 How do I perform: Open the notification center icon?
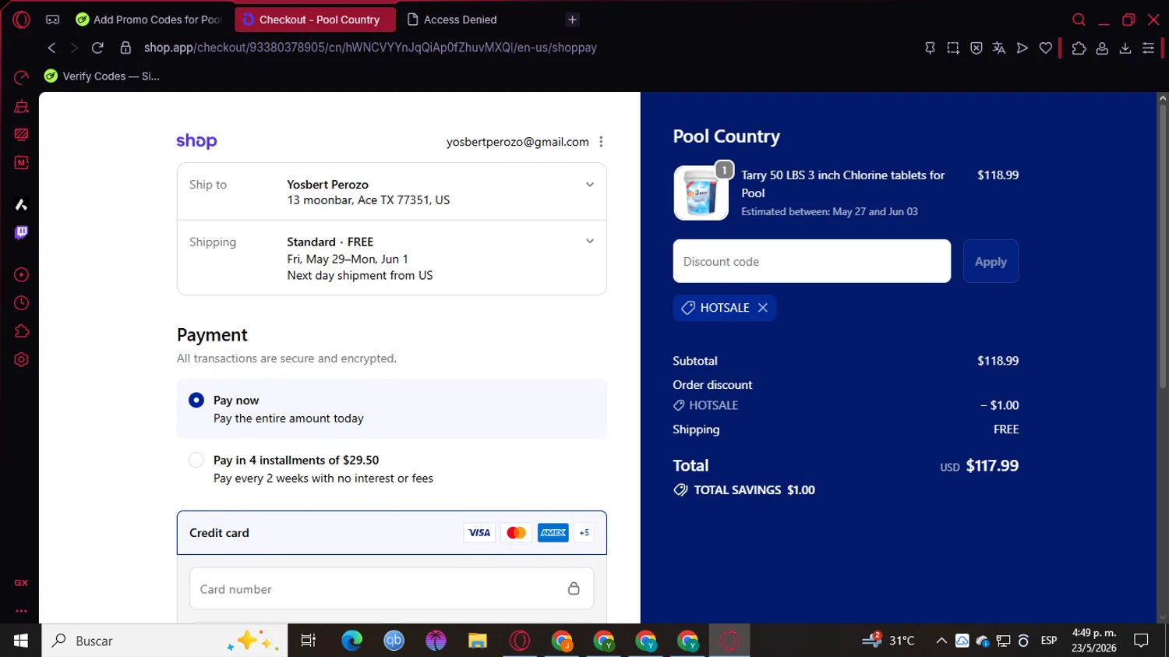(1142, 641)
